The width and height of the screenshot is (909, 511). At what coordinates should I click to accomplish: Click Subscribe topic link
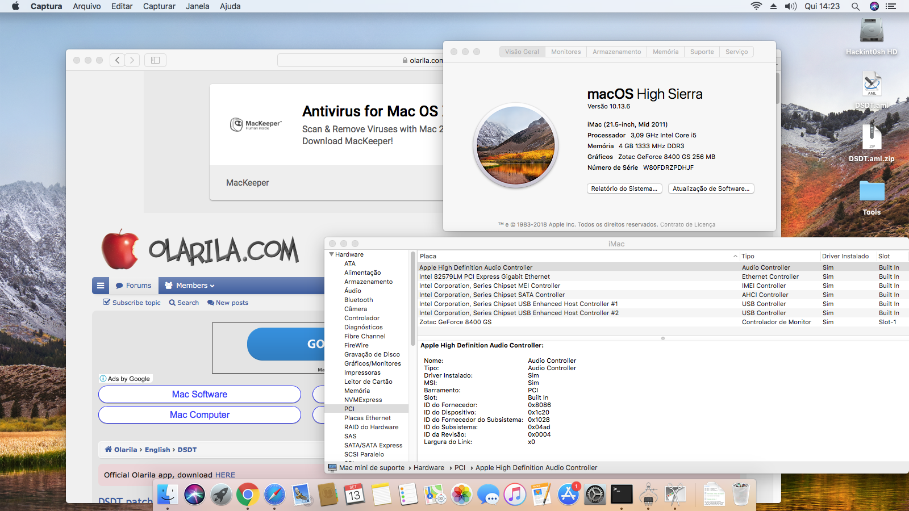click(132, 303)
